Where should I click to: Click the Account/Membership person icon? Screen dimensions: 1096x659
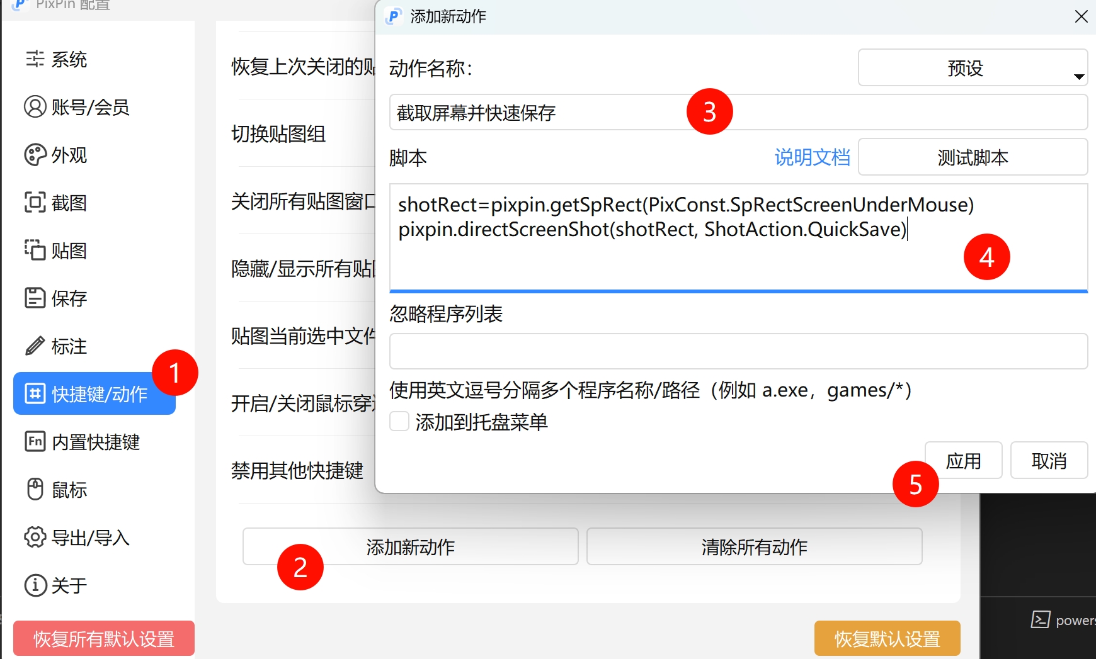point(35,107)
